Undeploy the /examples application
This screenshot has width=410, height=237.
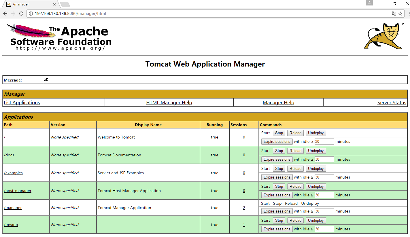[316, 168]
